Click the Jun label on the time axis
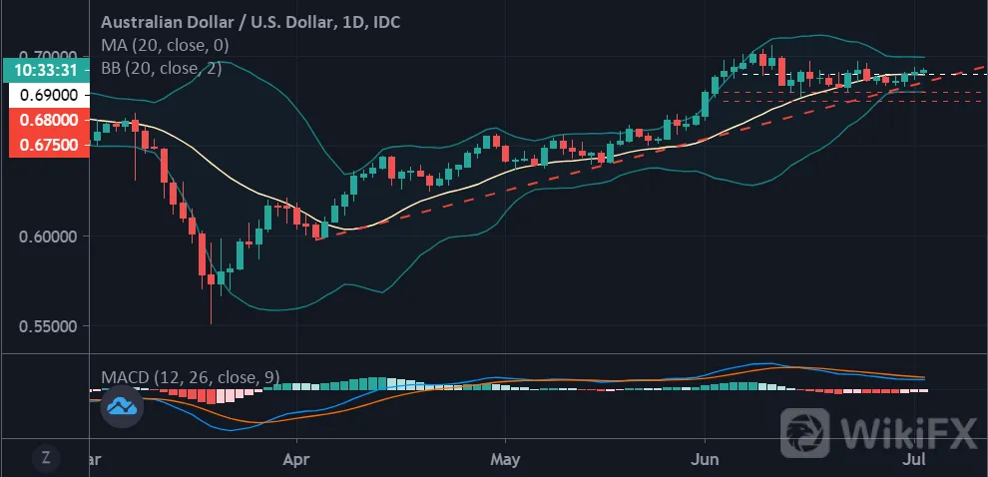Viewport: 988px width, 477px height. tap(705, 459)
